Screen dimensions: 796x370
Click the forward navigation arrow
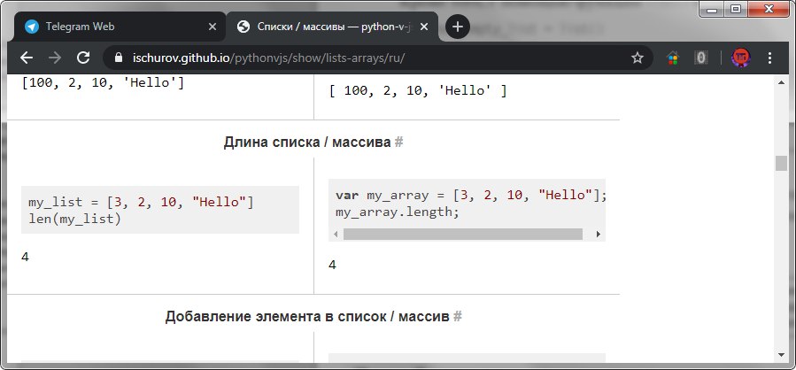[x=55, y=58]
